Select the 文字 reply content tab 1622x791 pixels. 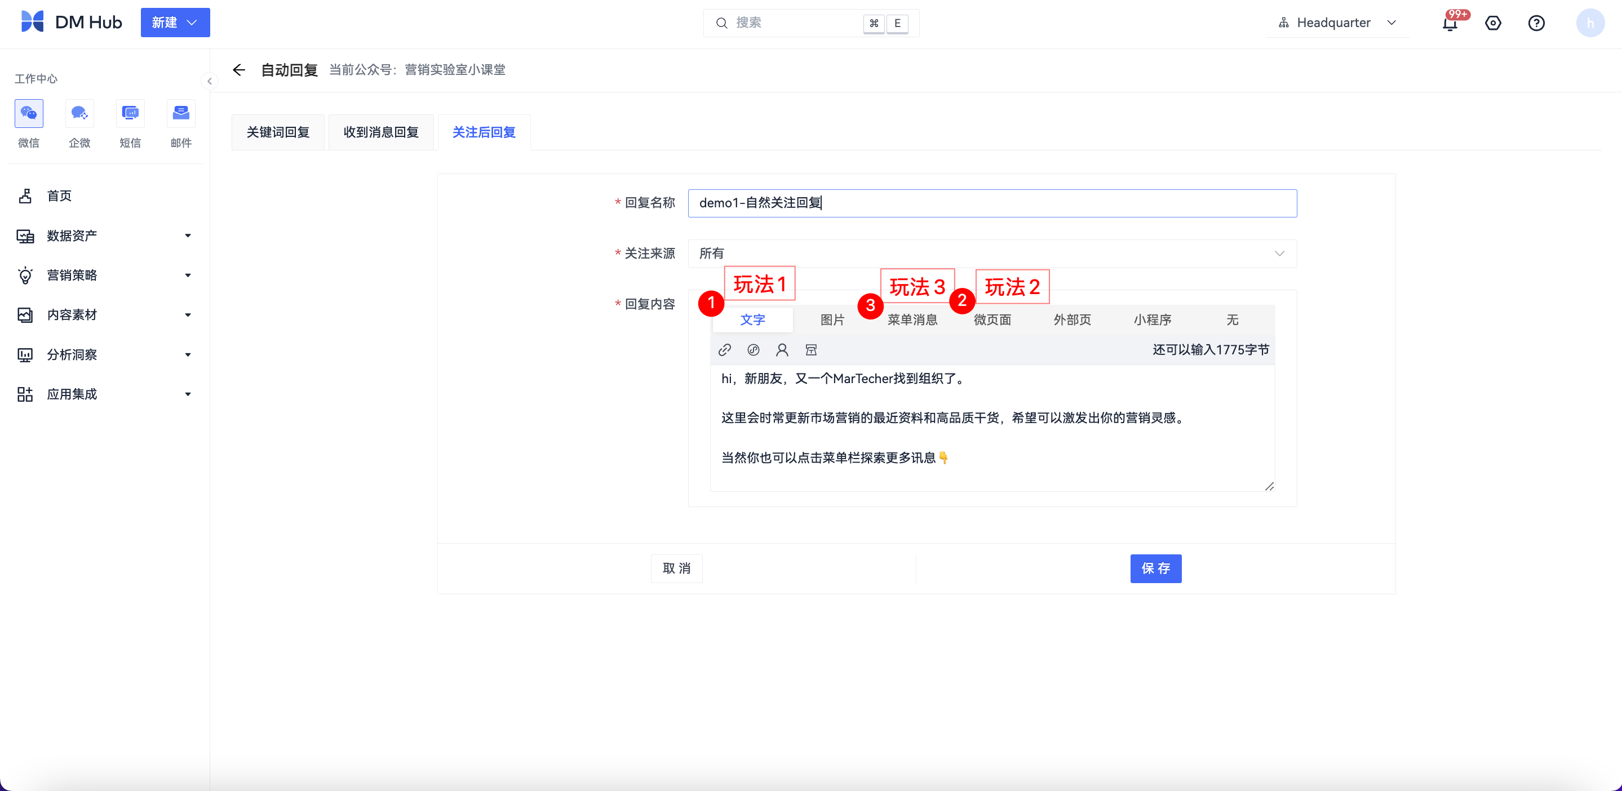(752, 319)
